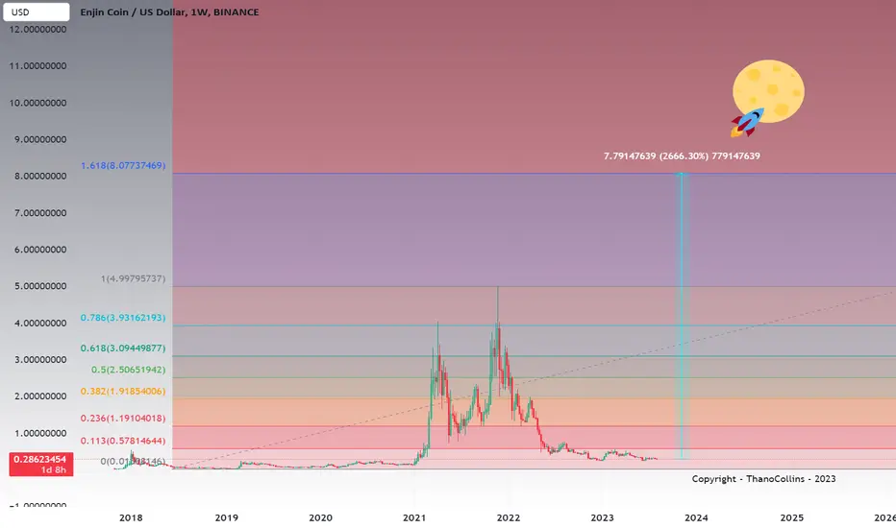Click the 0.5(2.50651942) Fibonacci label
The width and height of the screenshot is (896, 528).
[x=129, y=370]
